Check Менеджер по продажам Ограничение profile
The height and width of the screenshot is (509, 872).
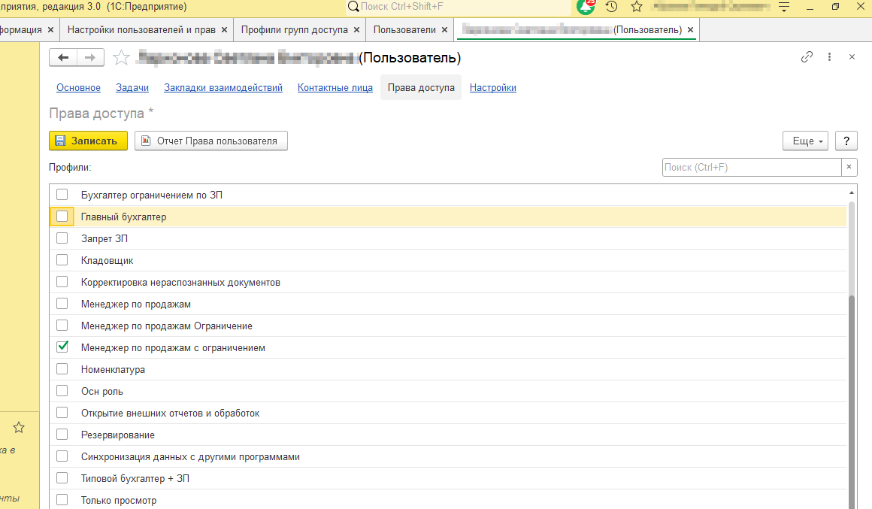pyautogui.click(x=62, y=326)
